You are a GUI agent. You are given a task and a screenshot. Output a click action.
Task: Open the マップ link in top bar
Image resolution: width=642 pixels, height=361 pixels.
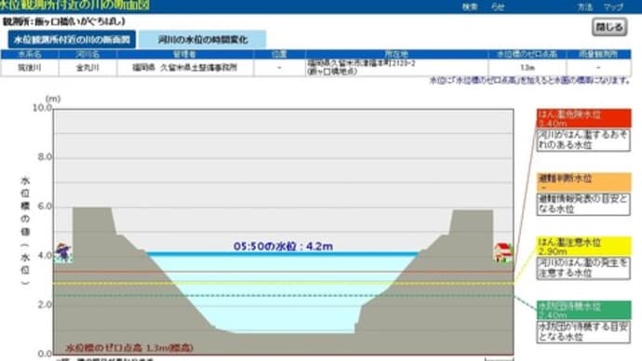(613, 7)
